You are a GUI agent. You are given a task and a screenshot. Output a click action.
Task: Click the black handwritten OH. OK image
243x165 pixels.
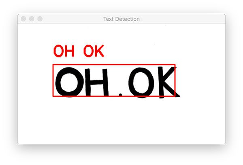point(117,82)
